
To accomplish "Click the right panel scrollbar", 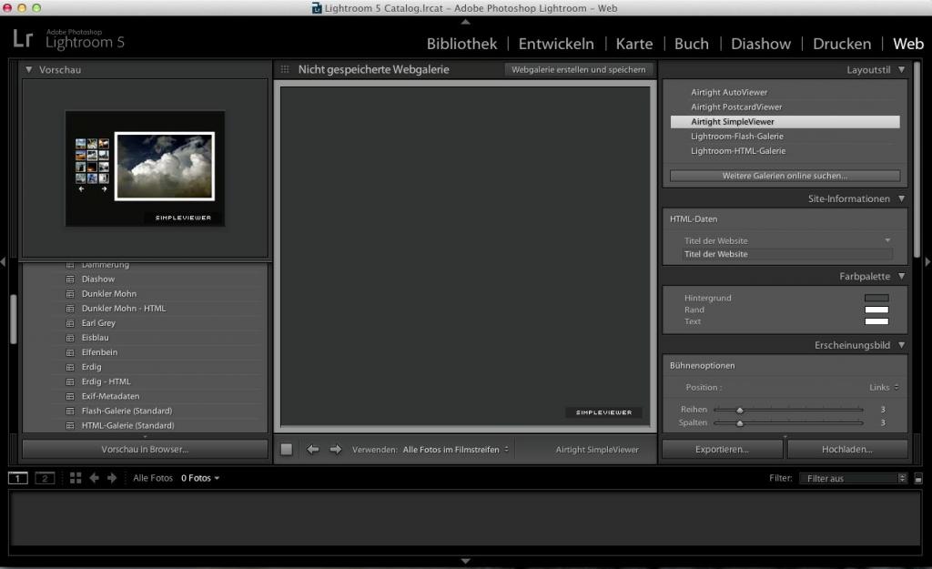I will 917,159.
